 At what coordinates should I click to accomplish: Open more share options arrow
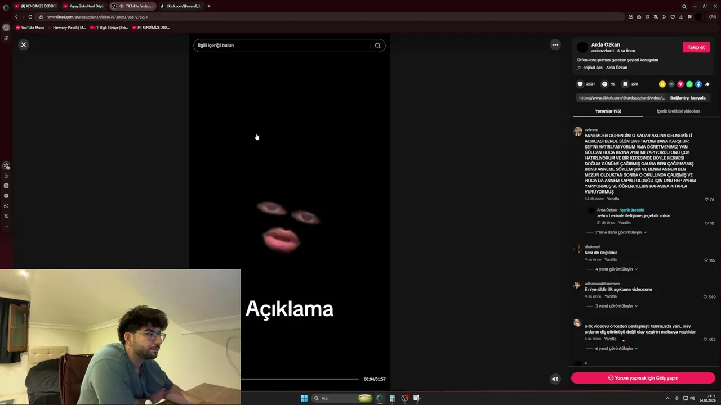707,84
